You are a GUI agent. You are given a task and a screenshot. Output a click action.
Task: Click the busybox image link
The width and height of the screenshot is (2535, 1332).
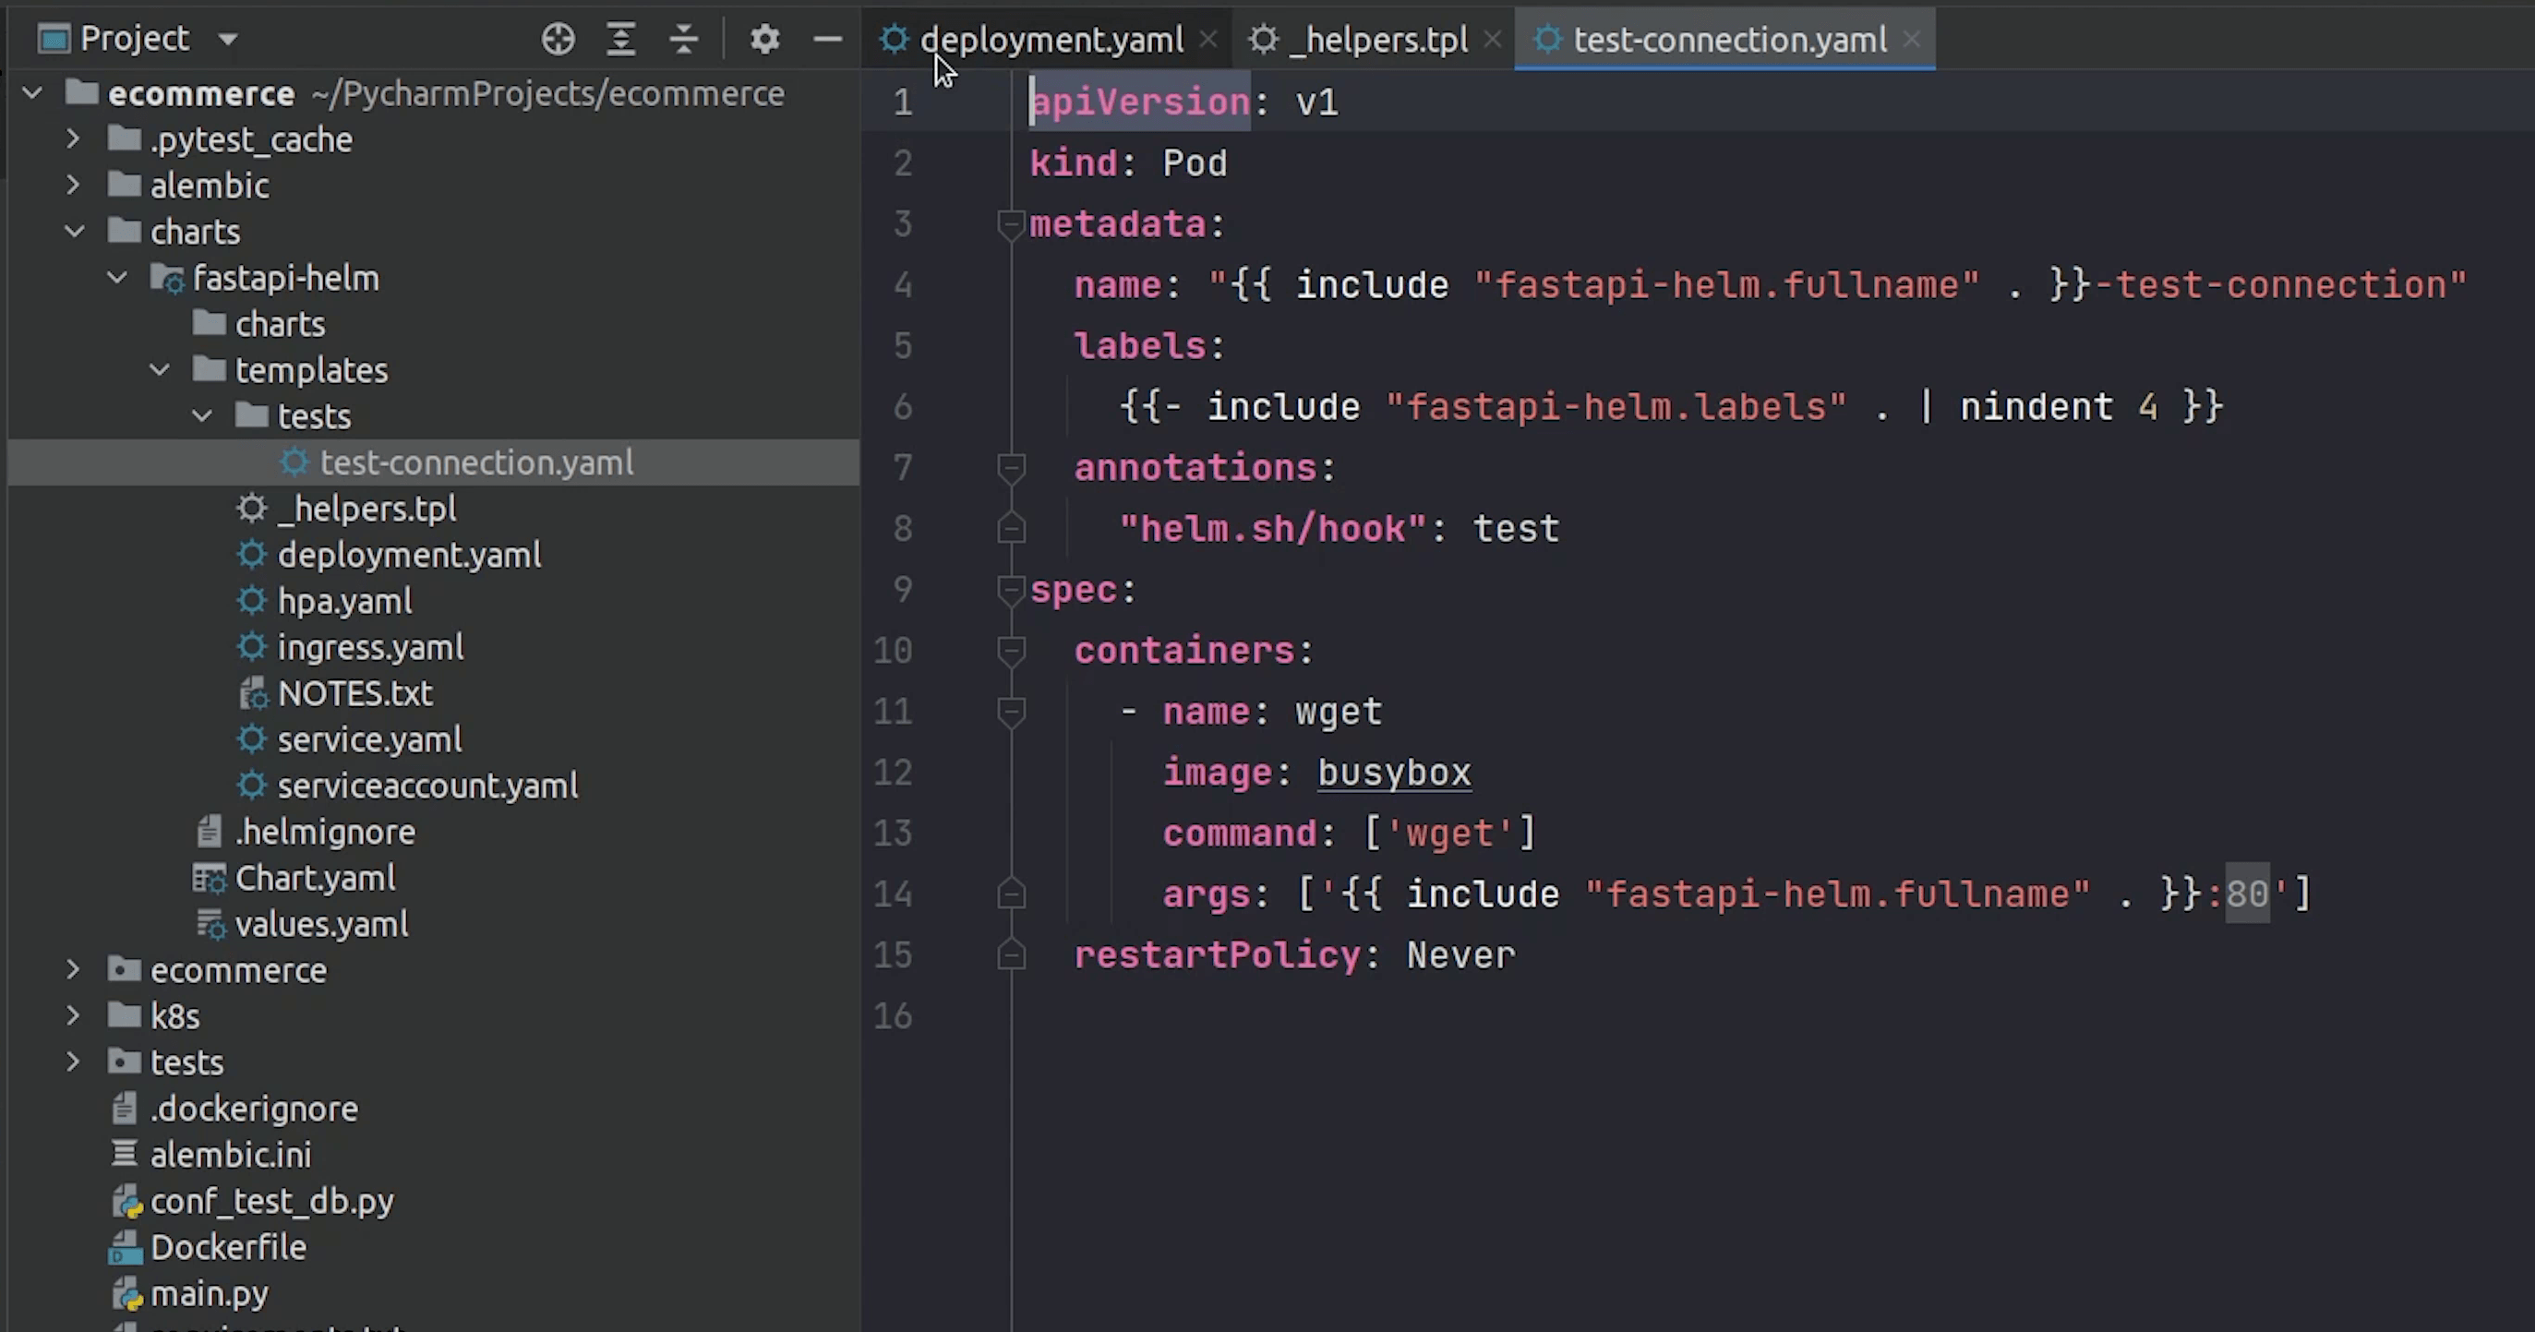click(x=1393, y=774)
